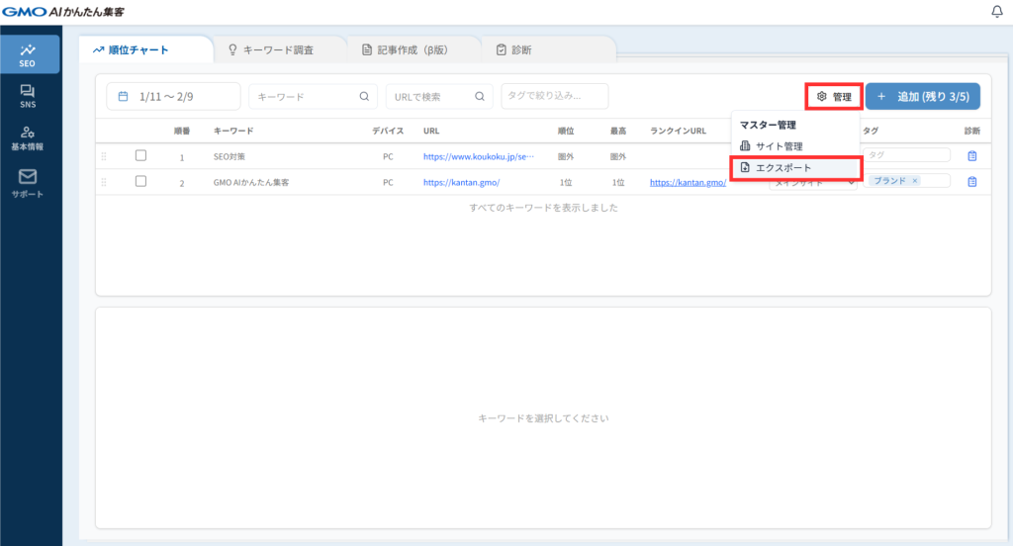Open the 管理 settings dropdown
The width and height of the screenshot is (1013, 546).
click(833, 96)
